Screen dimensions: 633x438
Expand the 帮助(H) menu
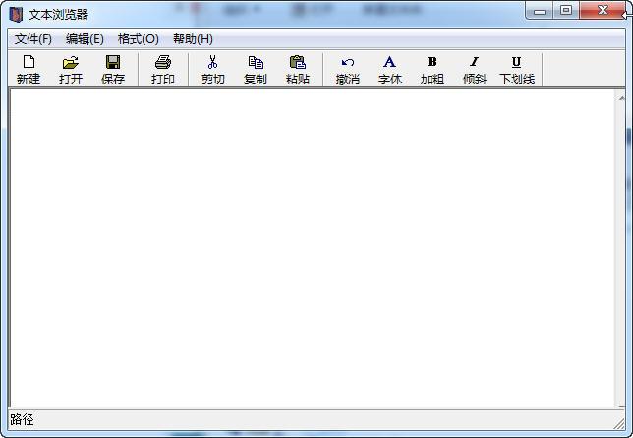pyautogui.click(x=193, y=39)
